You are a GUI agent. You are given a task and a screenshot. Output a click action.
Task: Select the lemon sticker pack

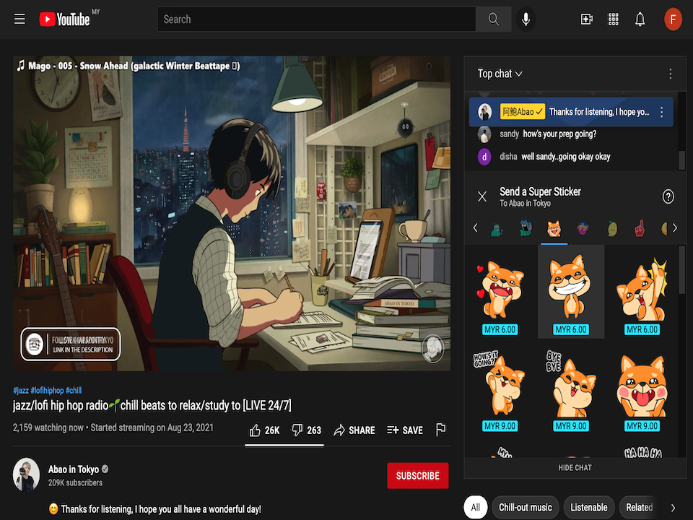(x=612, y=229)
